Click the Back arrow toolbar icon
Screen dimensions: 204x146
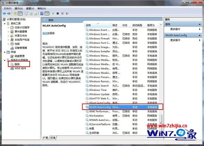[4, 13]
